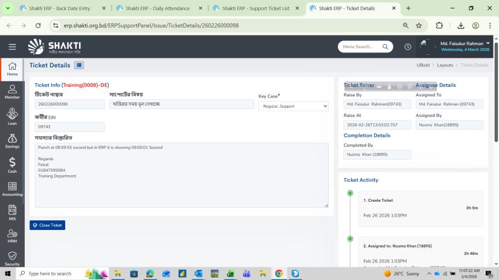Open the Accounting module icon
The image size is (499, 280).
(x=12, y=189)
